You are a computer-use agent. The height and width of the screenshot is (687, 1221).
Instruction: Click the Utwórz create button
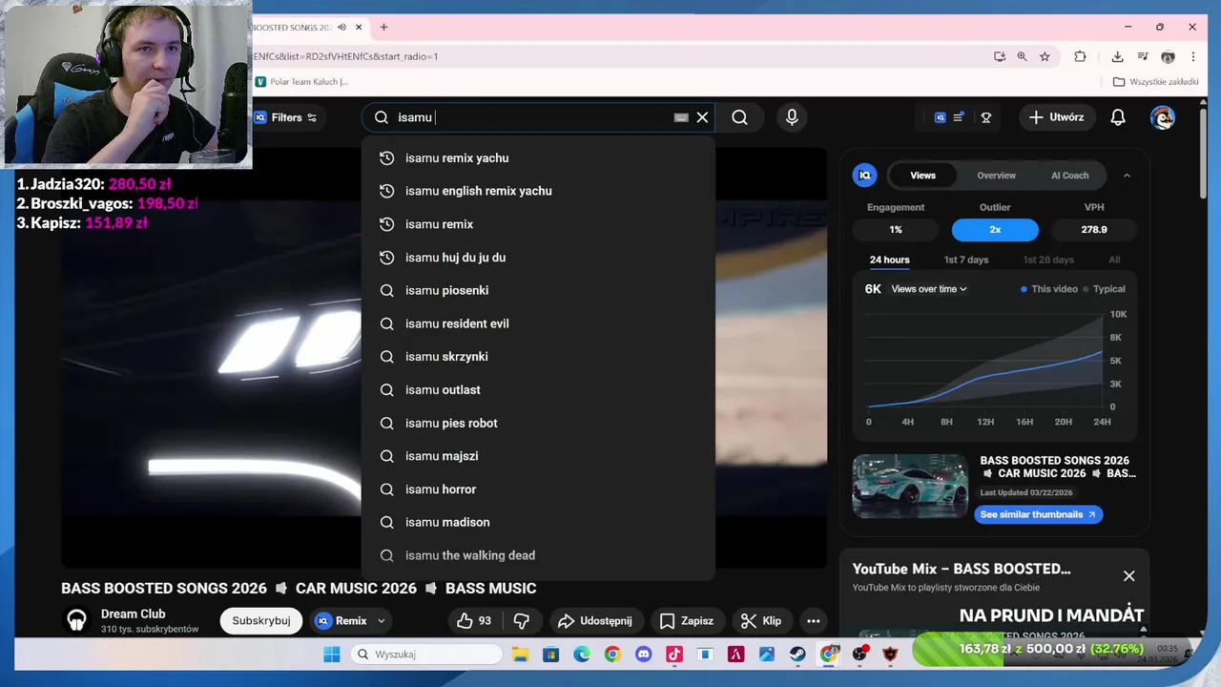(x=1057, y=117)
